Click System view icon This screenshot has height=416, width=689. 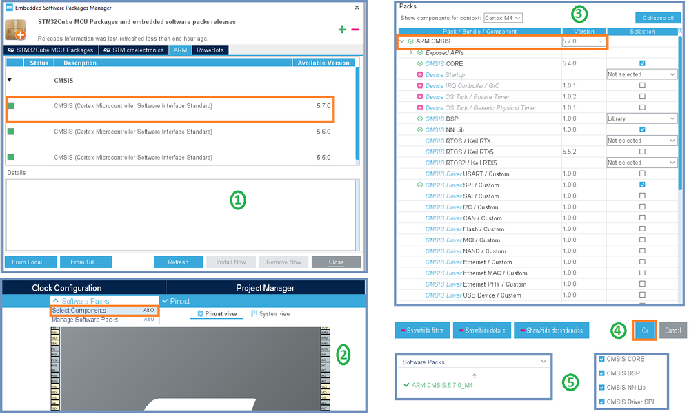(x=254, y=313)
